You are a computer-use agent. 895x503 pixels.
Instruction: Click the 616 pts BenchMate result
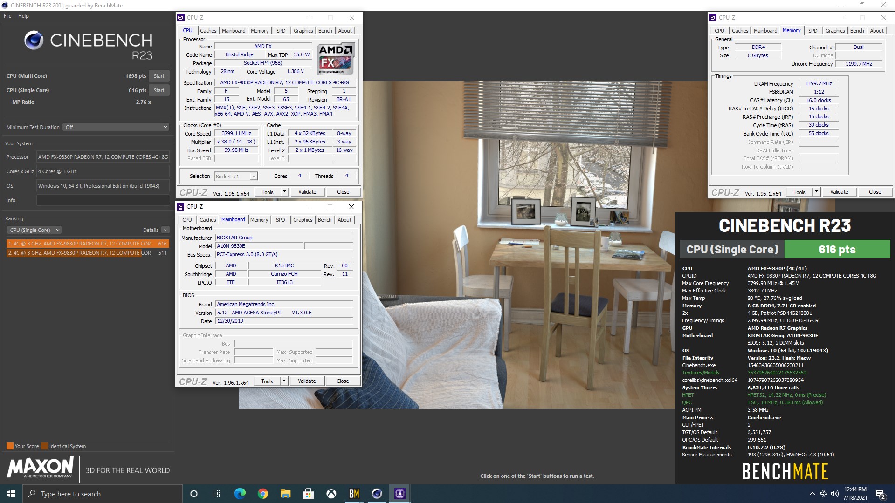[x=837, y=250]
